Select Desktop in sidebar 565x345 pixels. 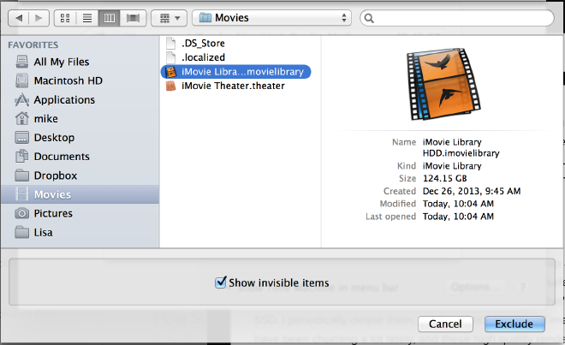pyautogui.click(x=80, y=138)
